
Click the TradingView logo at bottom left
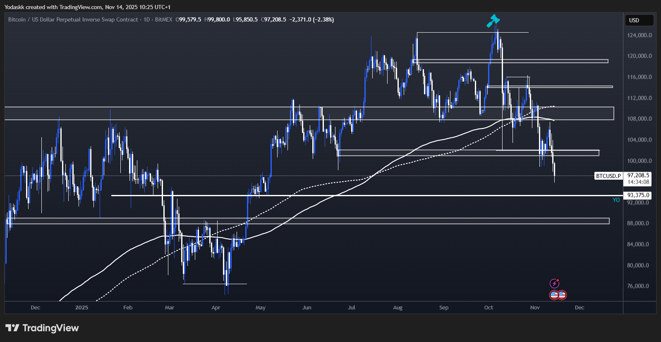42,328
